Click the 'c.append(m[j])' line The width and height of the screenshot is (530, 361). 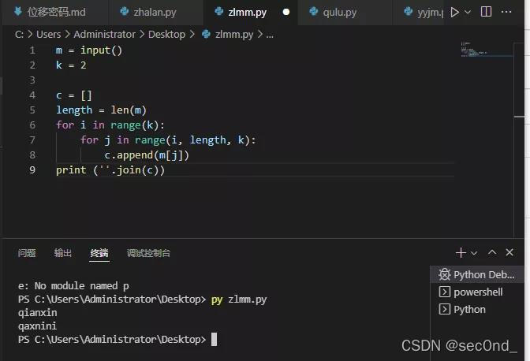(147, 155)
